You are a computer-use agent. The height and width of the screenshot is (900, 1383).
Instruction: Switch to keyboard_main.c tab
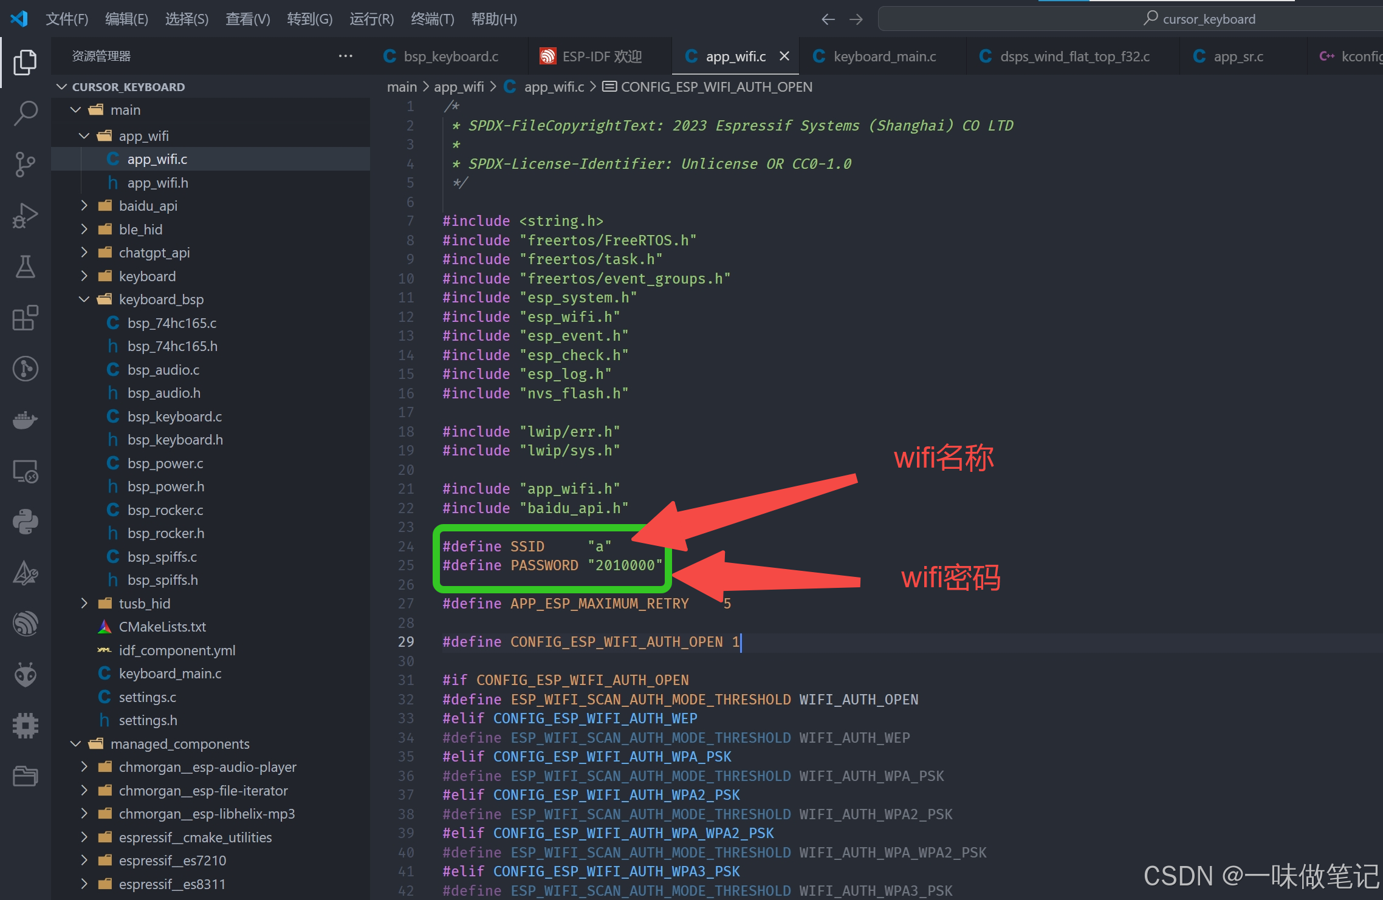884,56
